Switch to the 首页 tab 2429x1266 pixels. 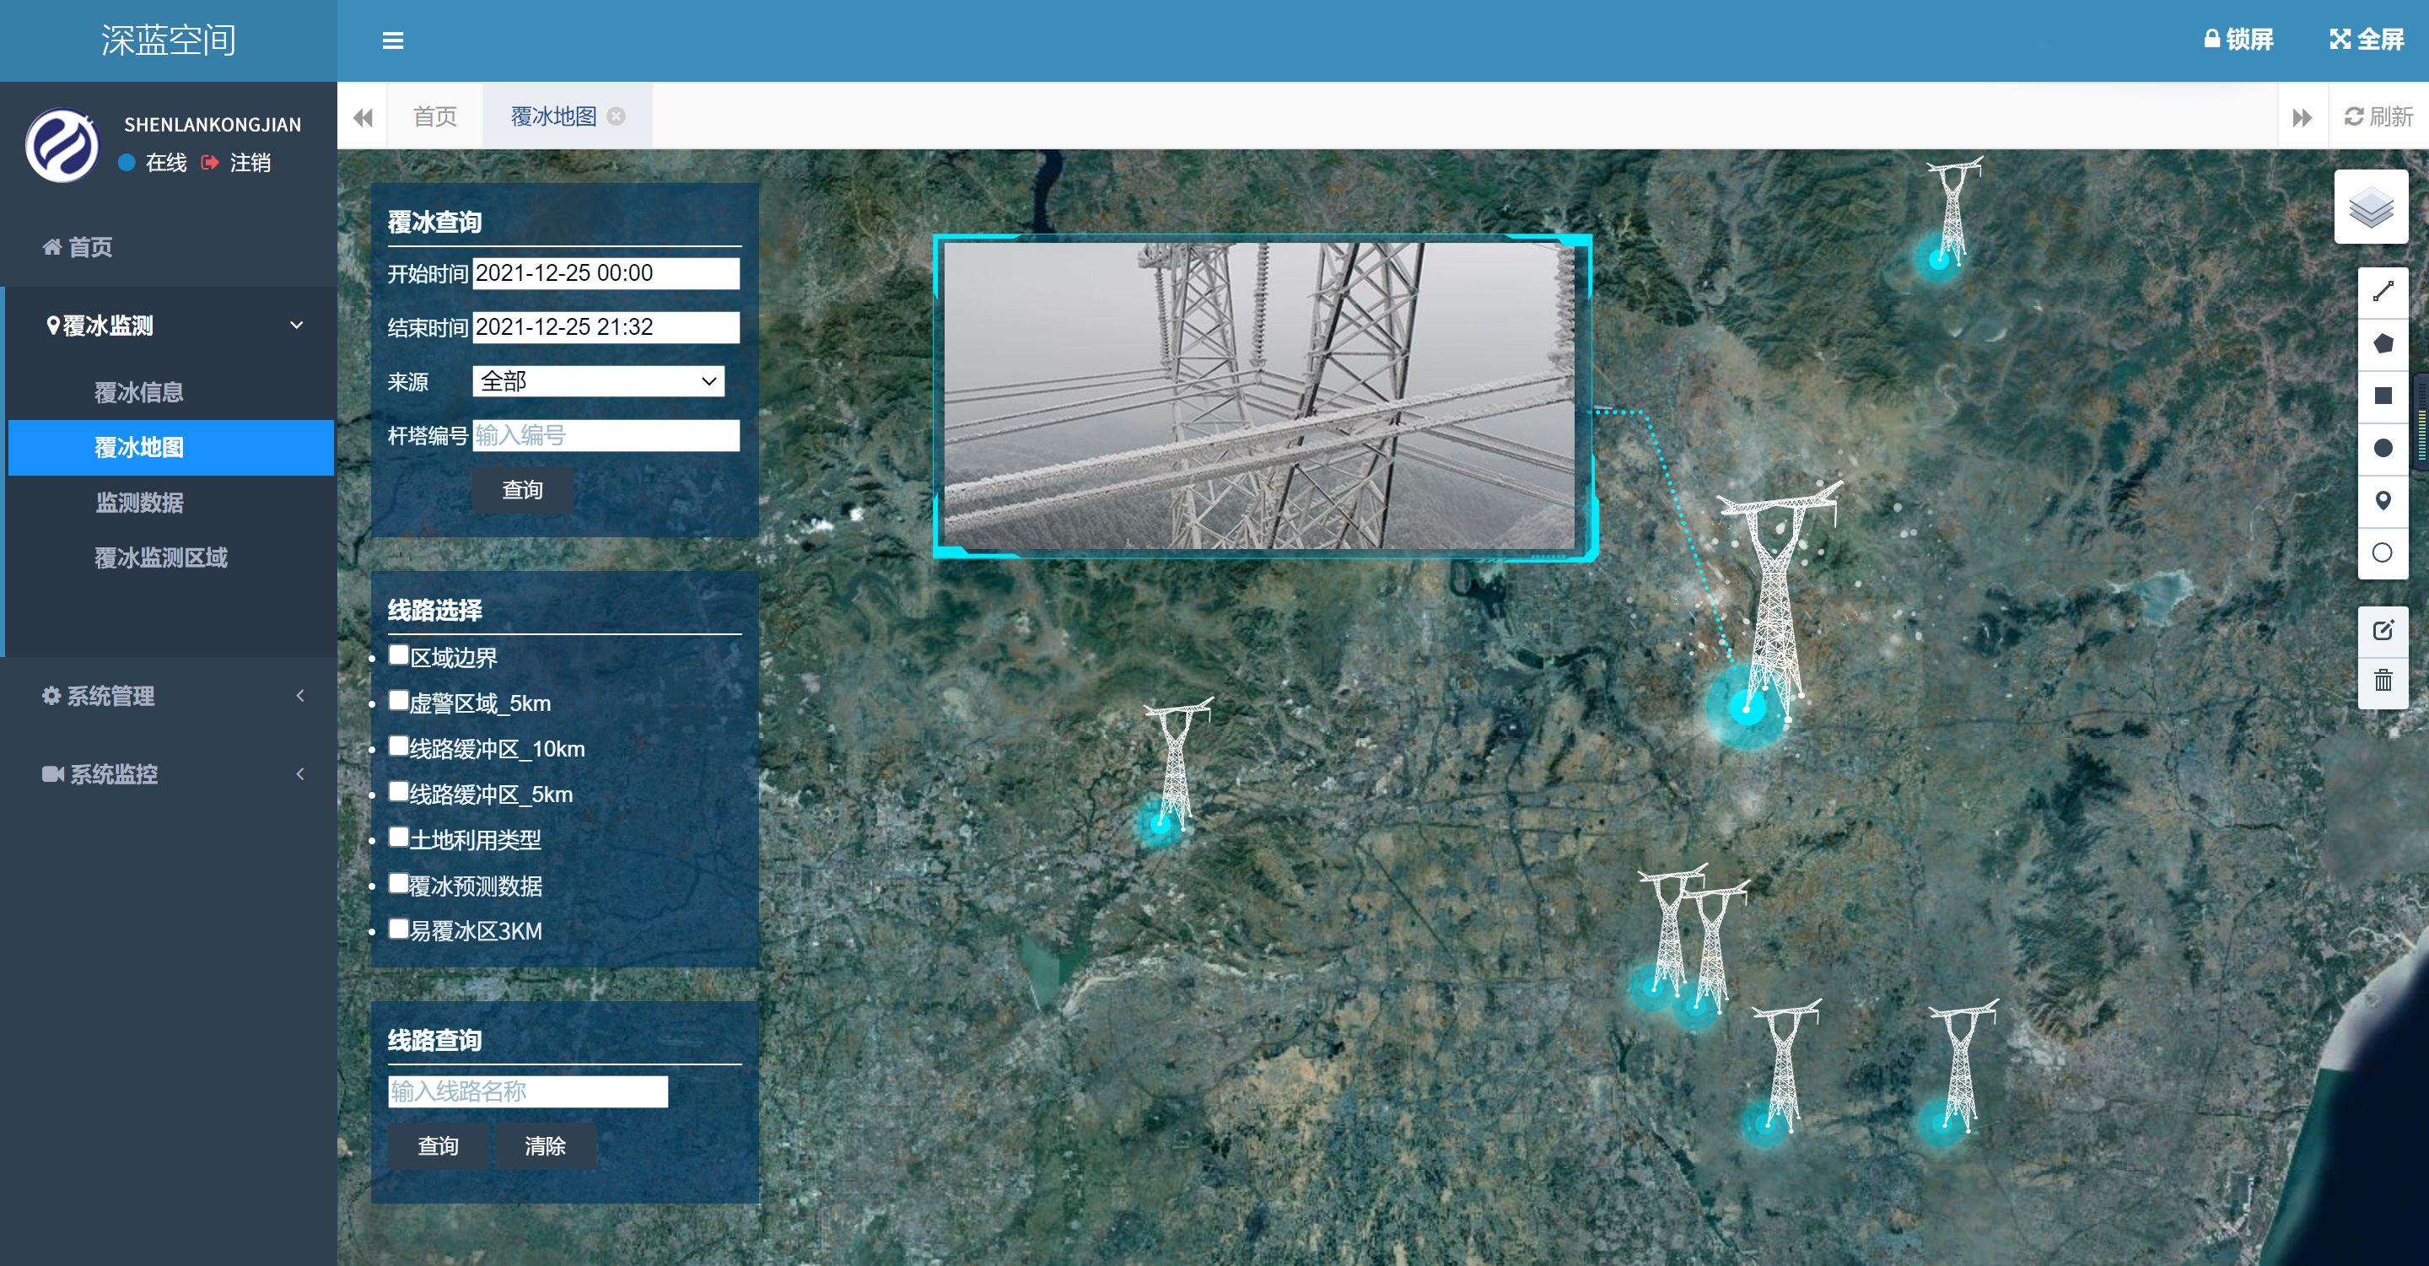(x=434, y=116)
